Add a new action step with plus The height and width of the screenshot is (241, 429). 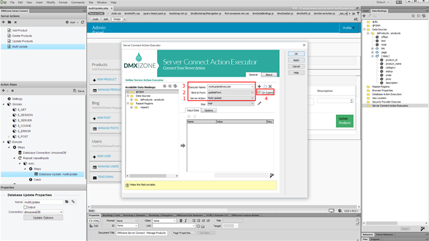coord(3,90)
